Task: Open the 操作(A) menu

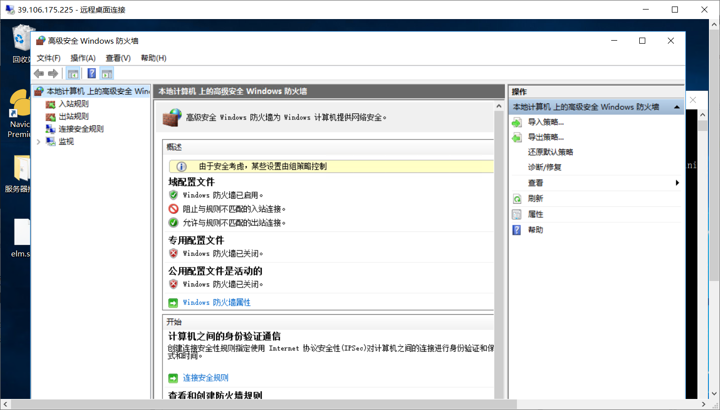Action: click(82, 58)
